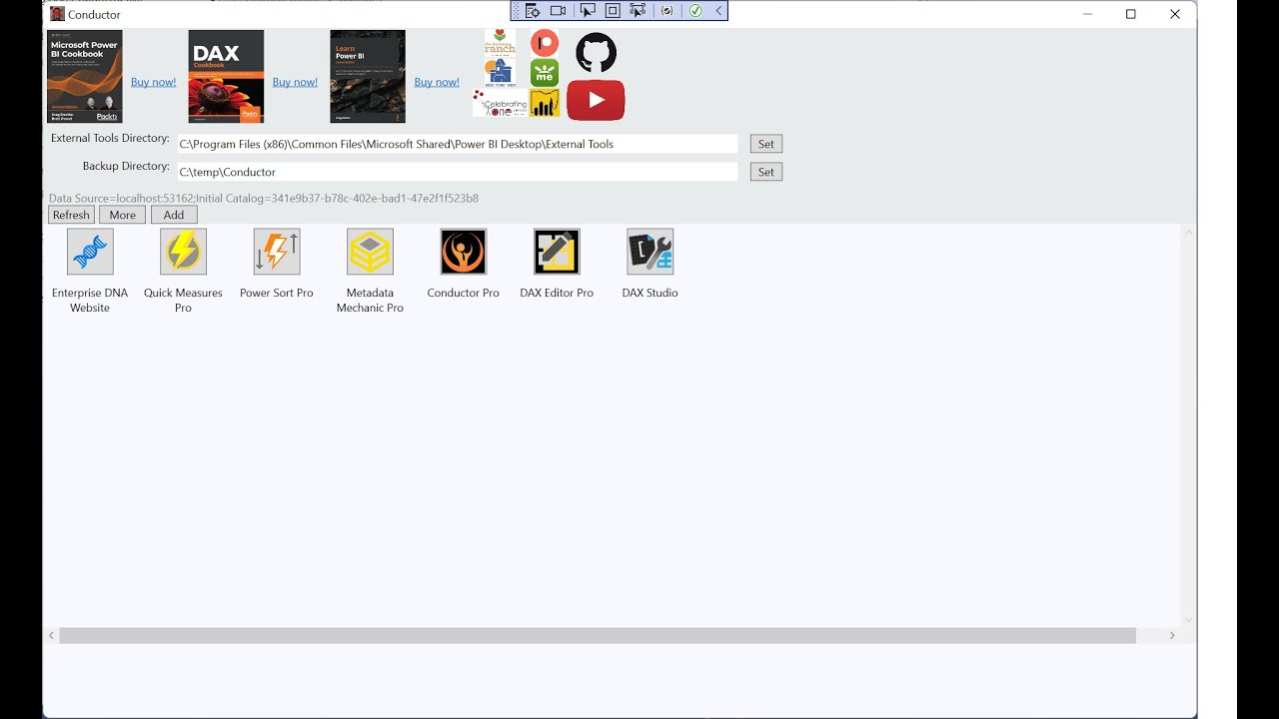Screen dimensions: 1279x719
Task: Click the blue building charity logo
Action: pyautogui.click(x=500, y=72)
